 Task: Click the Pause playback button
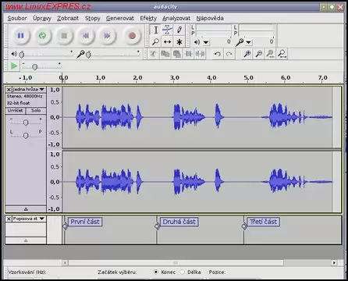pos(20,36)
